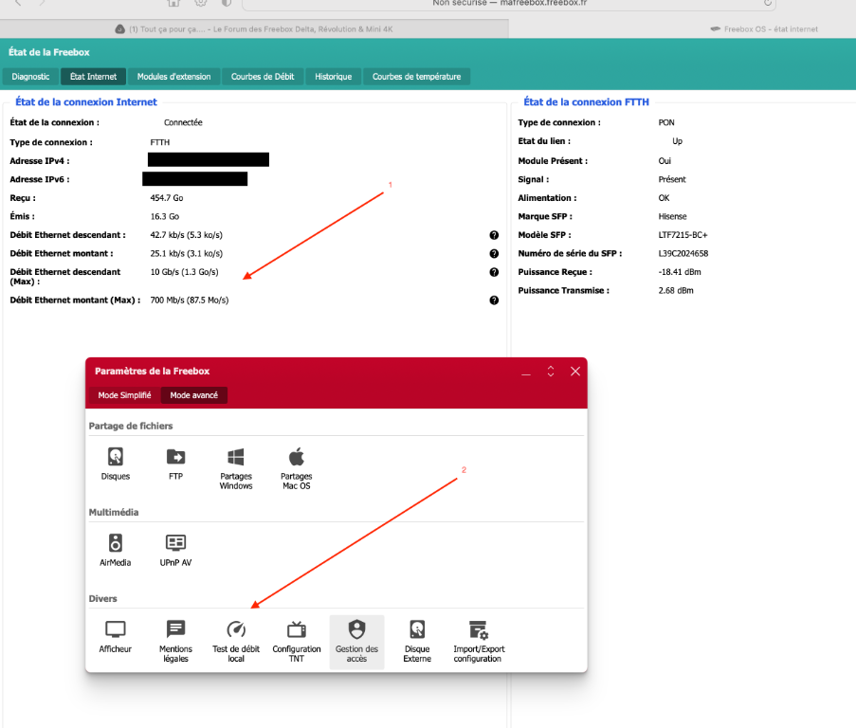The image size is (856, 728).
Task: Click the Connectée status value
Action: pos(184,123)
